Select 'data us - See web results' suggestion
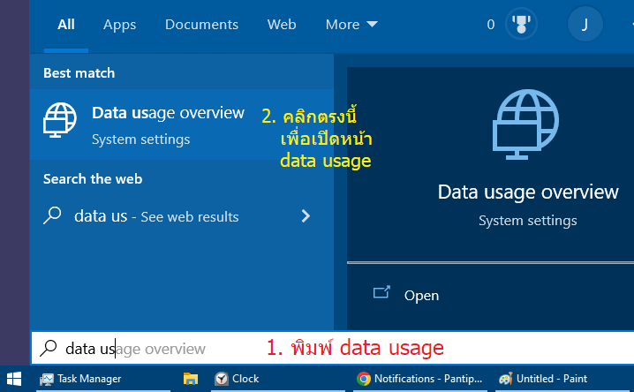The image size is (634, 392). pos(182,216)
